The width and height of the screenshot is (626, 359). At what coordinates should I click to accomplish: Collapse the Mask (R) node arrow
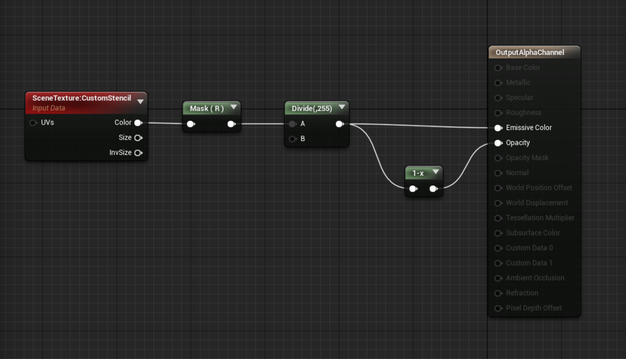tap(234, 107)
